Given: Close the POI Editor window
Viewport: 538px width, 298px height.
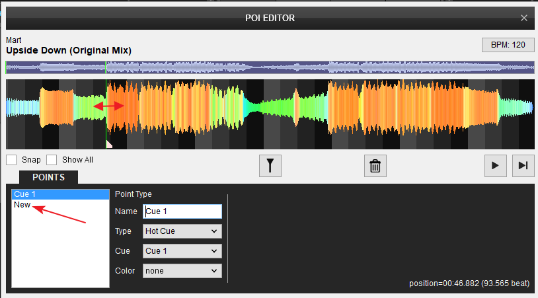Looking at the screenshot, I should click(x=524, y=18).
